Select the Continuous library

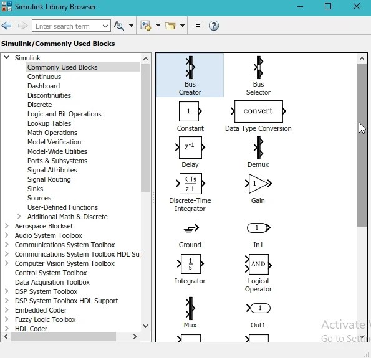coord(44,77)
